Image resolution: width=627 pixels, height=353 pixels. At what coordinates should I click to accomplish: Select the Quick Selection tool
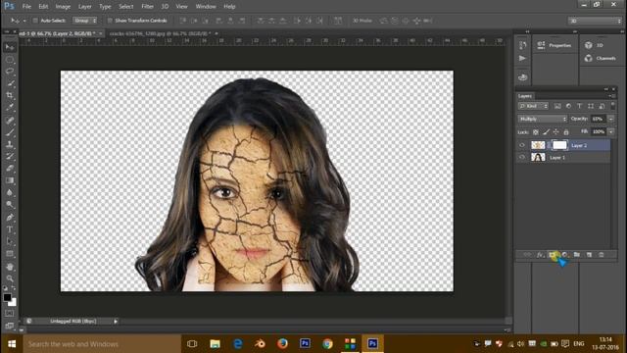pyautogui.click(x=10, y=83)
